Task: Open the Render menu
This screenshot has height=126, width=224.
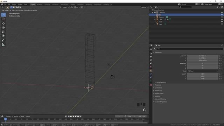Action: [14, 4]
